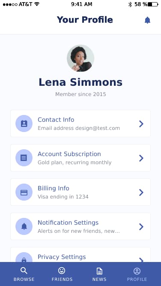Open the Billing Info title link

pyautogui.click(x=54, y=188)
